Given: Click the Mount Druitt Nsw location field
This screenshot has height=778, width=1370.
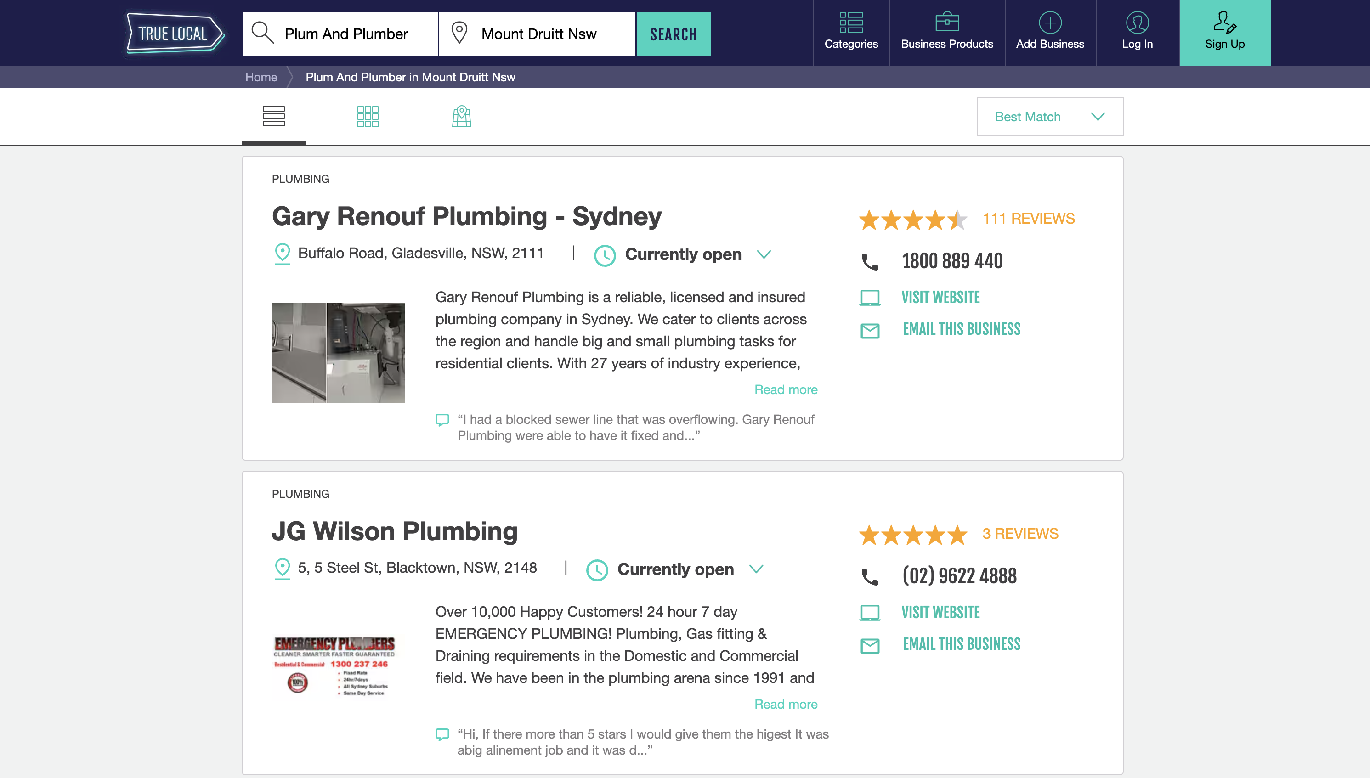Looking at the screenshot, I should (x=538, y=34).
